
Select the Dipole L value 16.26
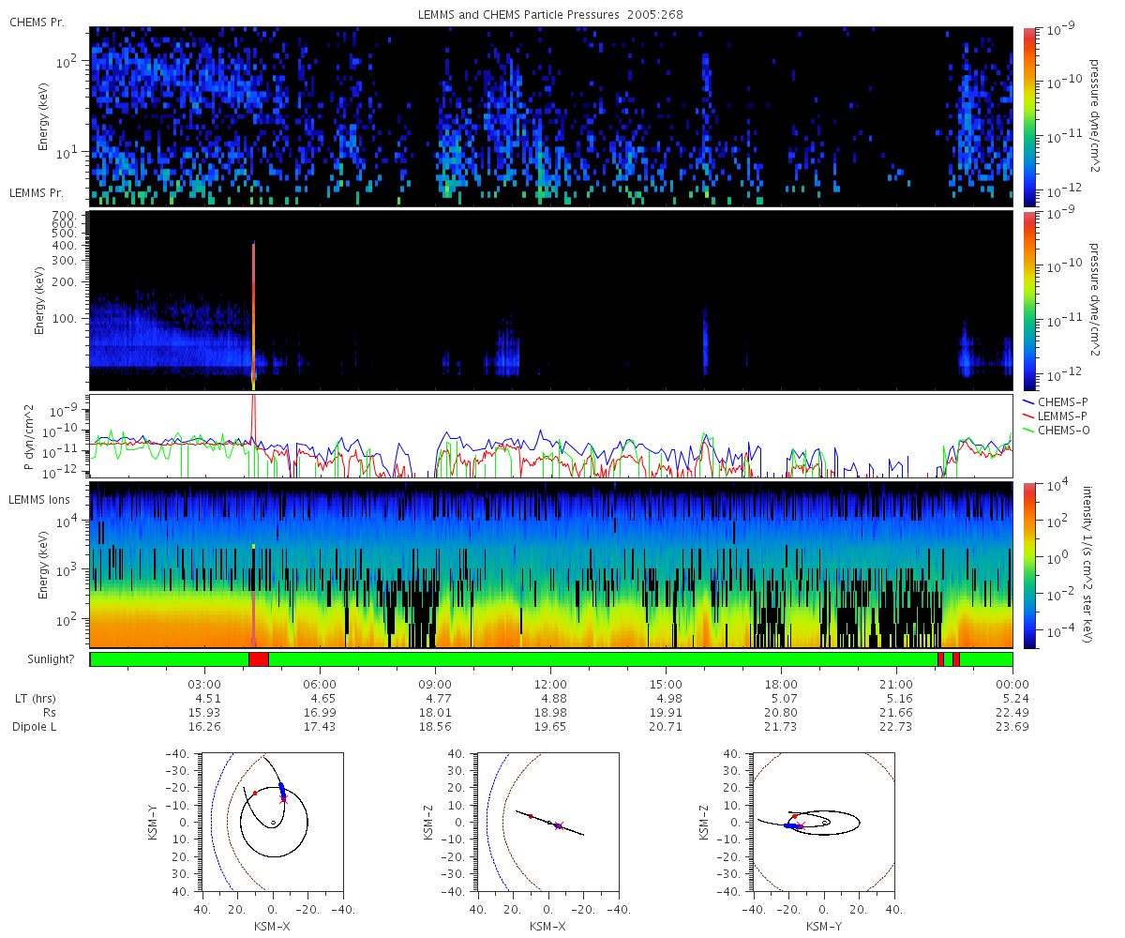pyautogui.click(x=203, y=727)
